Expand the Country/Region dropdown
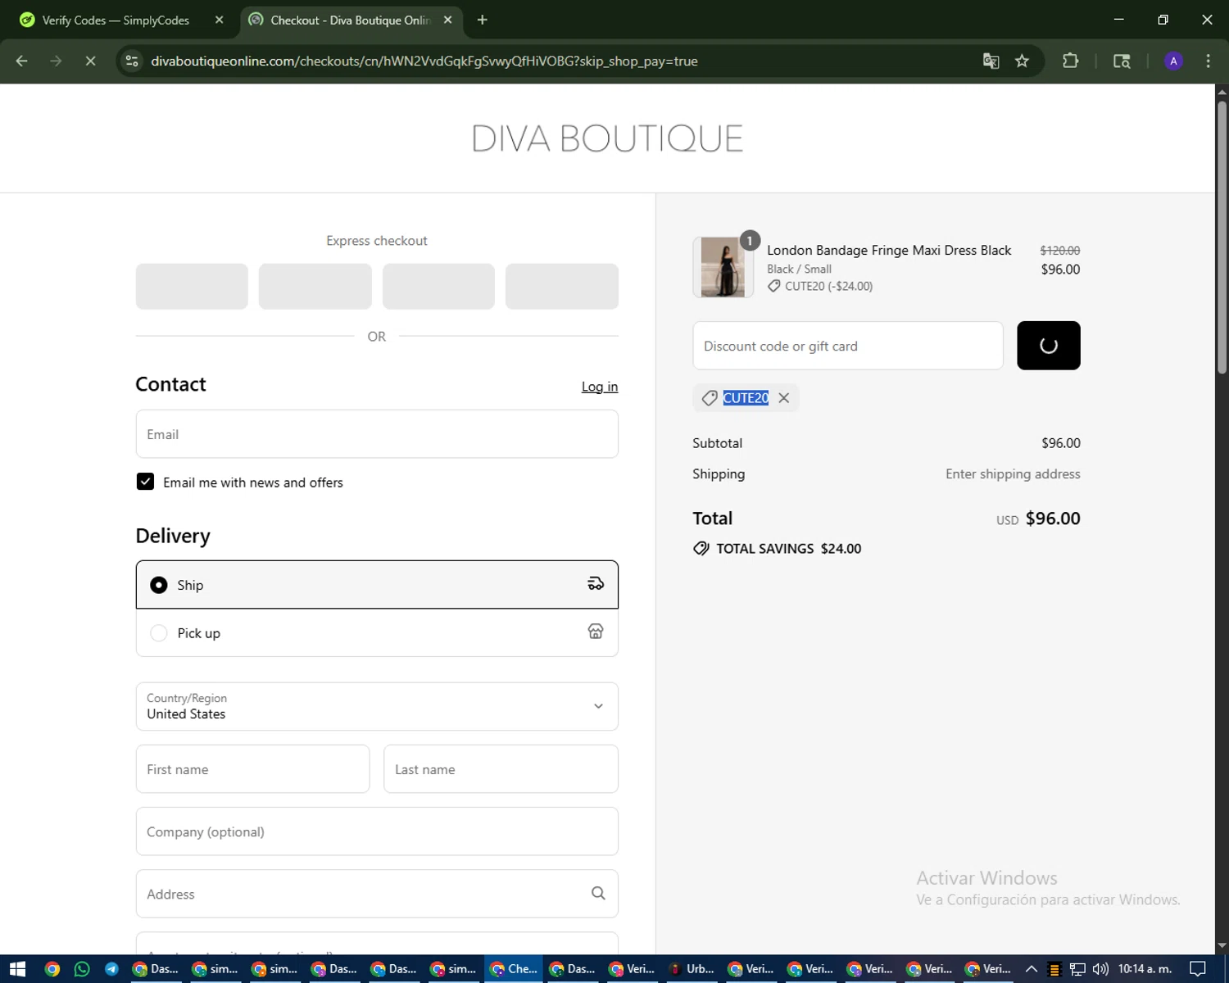This screenshot has height=983, width=1229. 377,706
